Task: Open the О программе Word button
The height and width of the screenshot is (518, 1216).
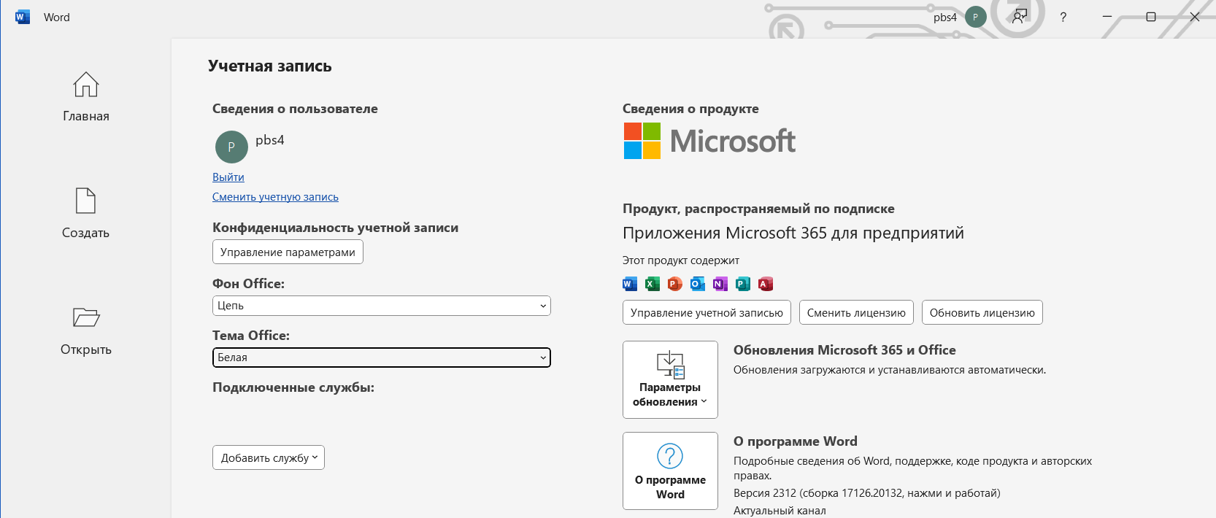Action: (670, 471)
